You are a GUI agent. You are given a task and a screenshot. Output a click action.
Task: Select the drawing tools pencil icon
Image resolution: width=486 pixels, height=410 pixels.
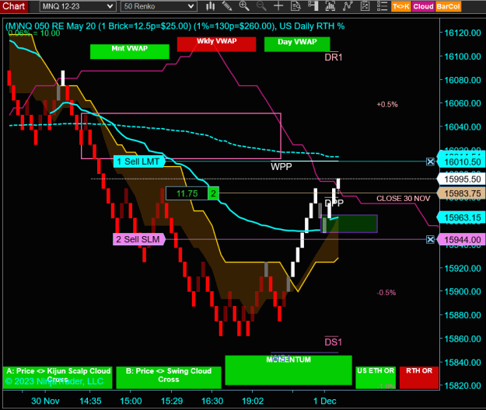(x=227, y=6)
